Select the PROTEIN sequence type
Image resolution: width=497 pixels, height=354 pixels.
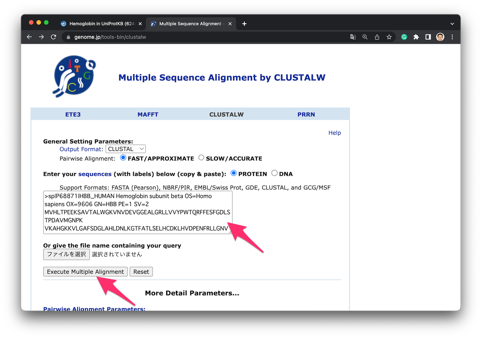tap(233, 173)
